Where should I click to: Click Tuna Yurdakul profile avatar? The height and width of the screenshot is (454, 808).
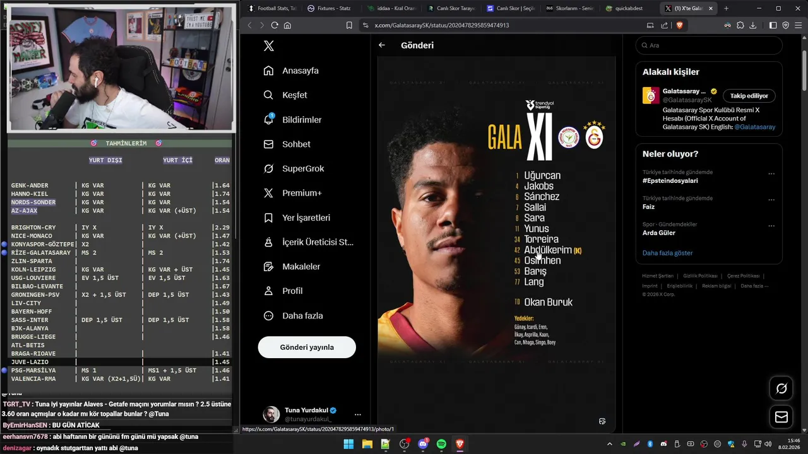tap(271, 414)
